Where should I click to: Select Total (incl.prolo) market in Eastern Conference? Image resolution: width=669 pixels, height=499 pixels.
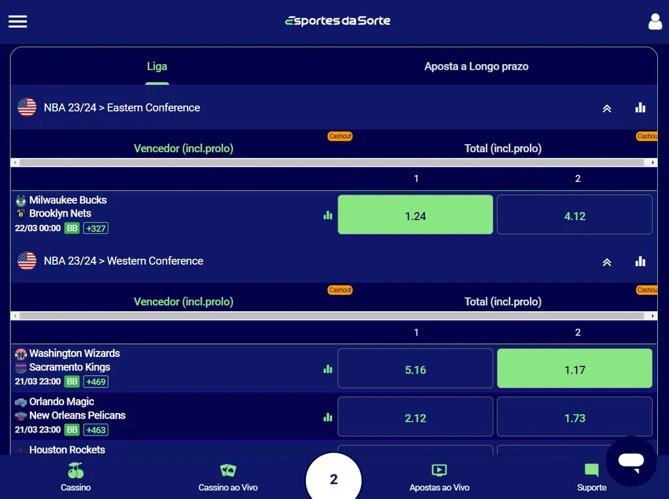502,149
